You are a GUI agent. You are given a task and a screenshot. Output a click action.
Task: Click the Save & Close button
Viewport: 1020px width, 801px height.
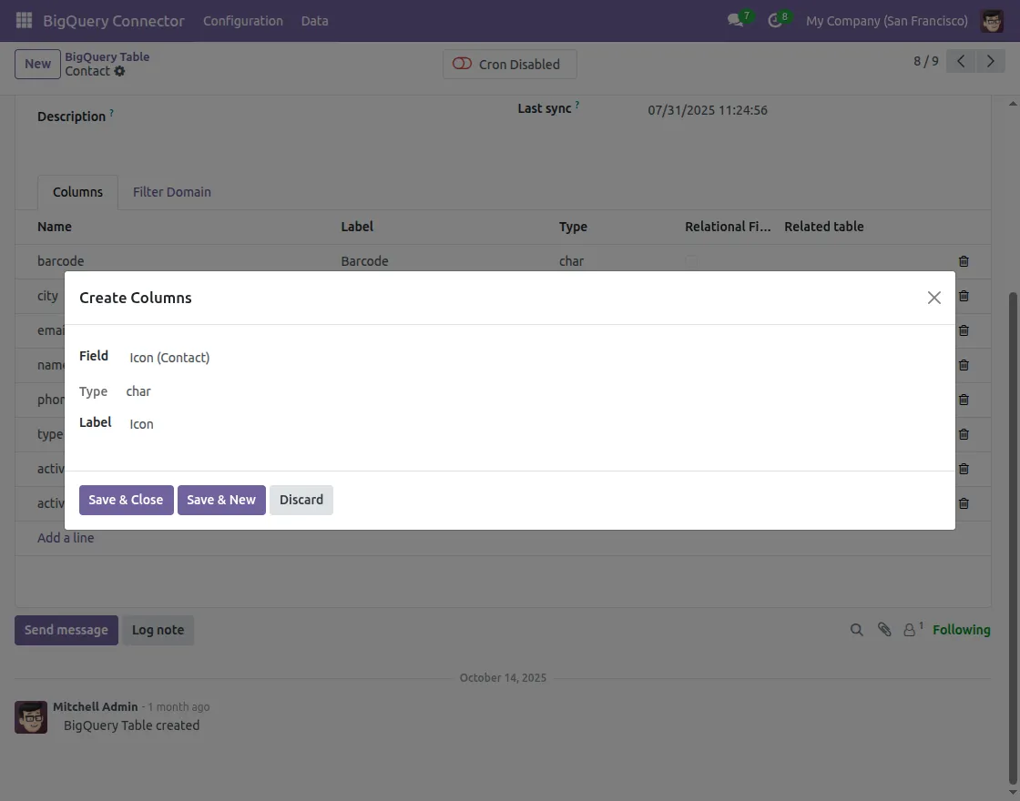coord(126,500)
